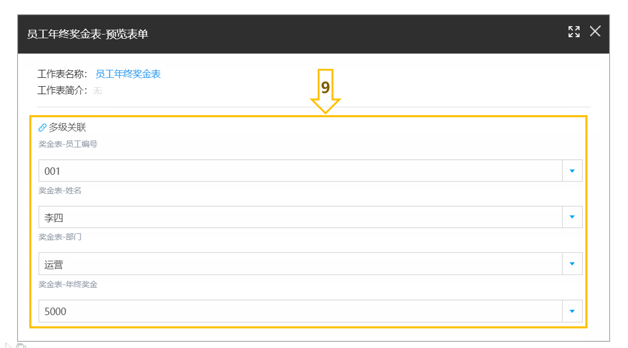
Task: Expand the 员工编号 dropdown arrow showing 001
Action: pyautogui.click(x=572, y=171)
